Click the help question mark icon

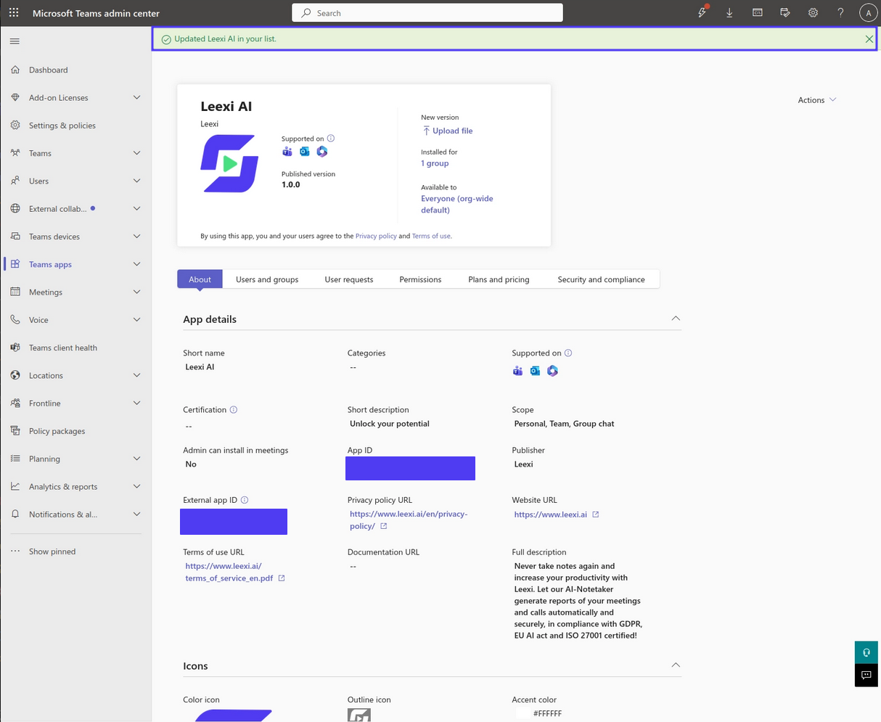point(840,13)
